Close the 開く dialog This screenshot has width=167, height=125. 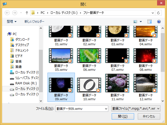point(161,3)
